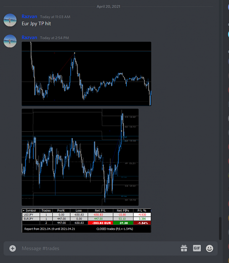229x263 pixels.
Task: Open the second chart image with pivot levels
Action: click(80, 157)
